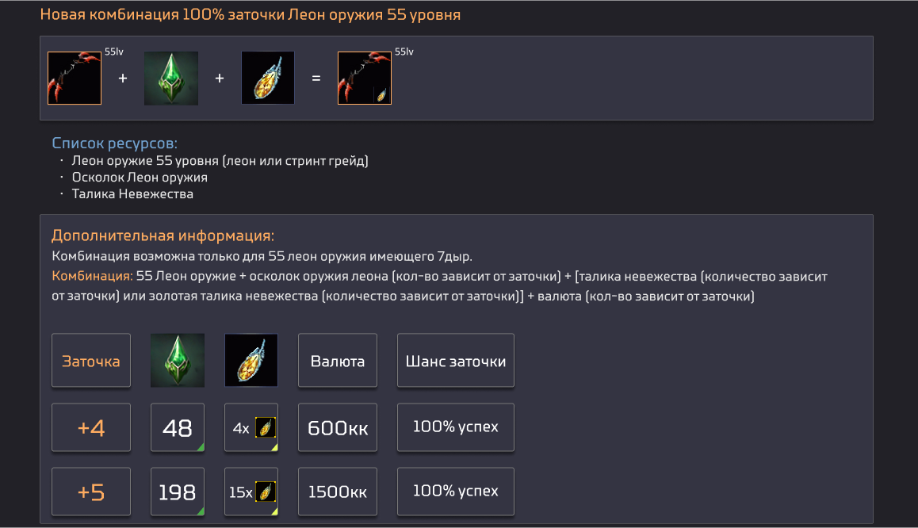Click the 1500кк currency cell

[x=338, y=492]
